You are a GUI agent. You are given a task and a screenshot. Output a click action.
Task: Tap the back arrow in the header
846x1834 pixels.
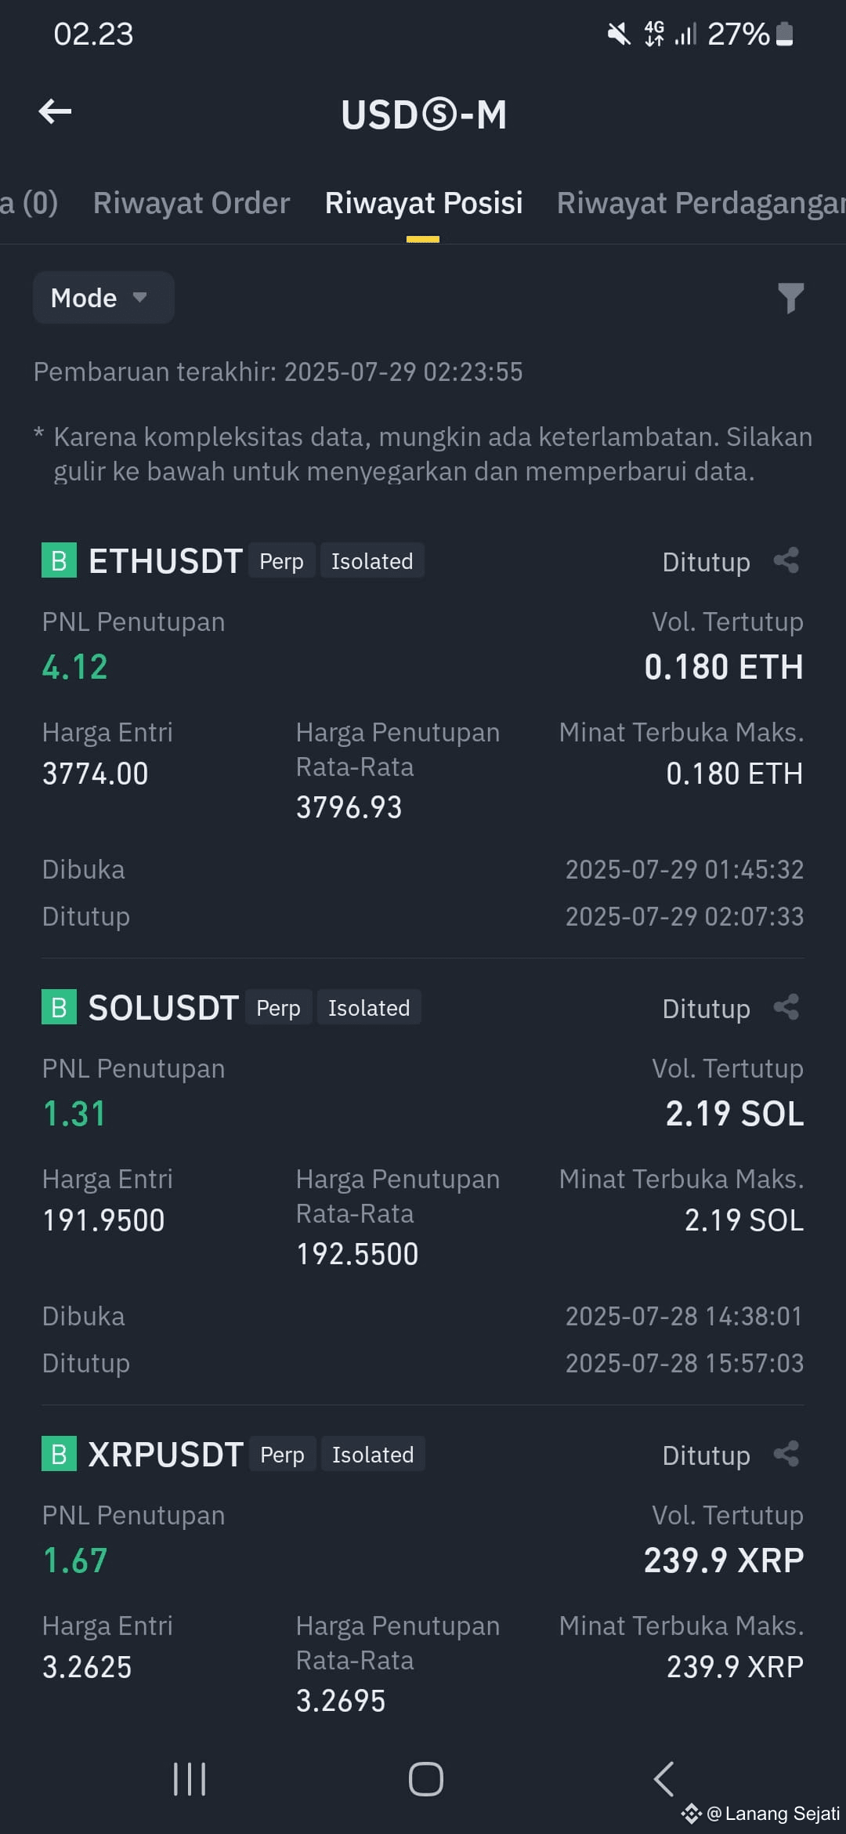[56, 112]
